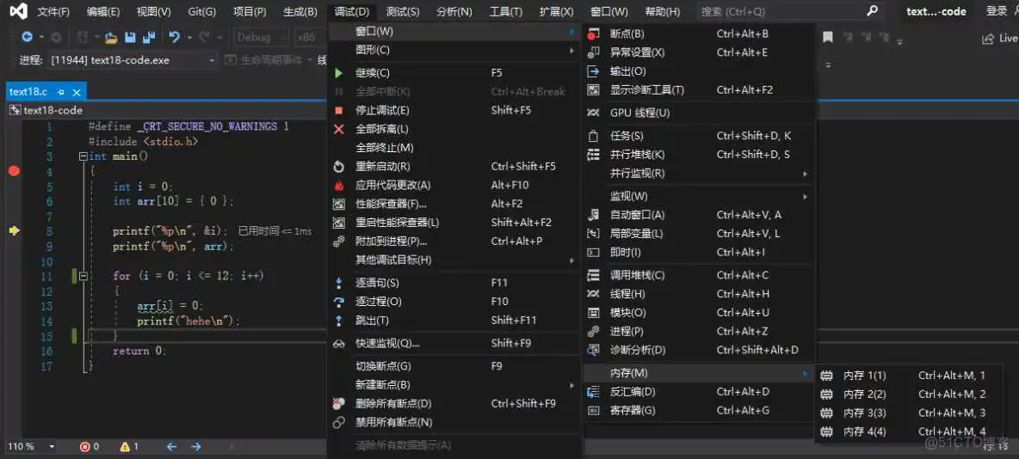Click the search magnifier icon

click(872, 11)
